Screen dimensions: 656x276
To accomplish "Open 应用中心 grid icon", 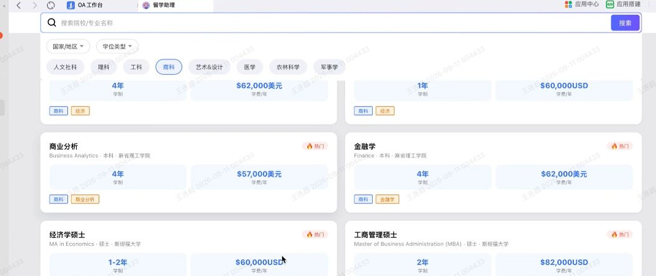I will coord(568,4).
